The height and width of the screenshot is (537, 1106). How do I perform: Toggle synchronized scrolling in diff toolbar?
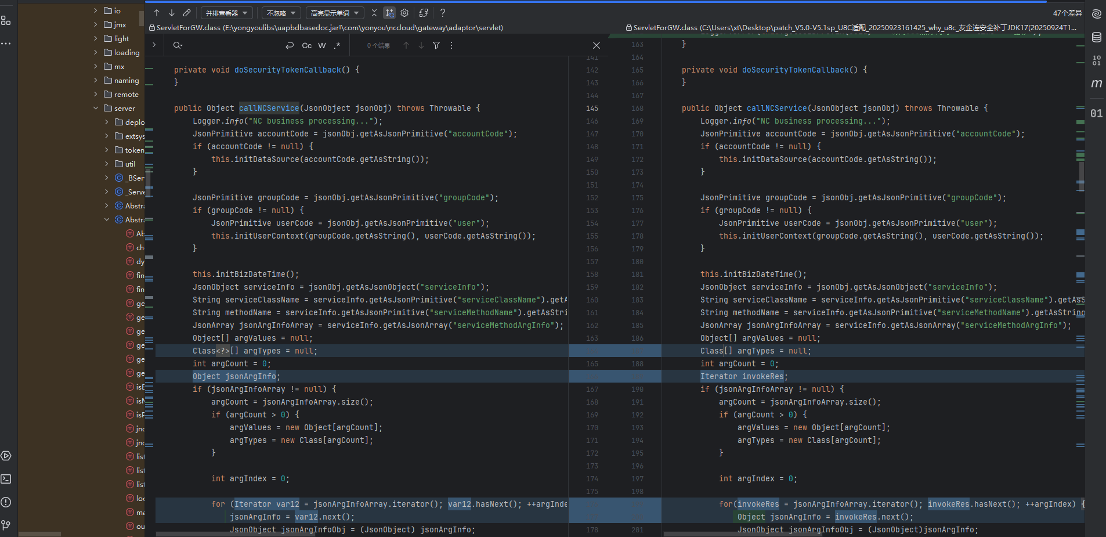coord(389,13)
